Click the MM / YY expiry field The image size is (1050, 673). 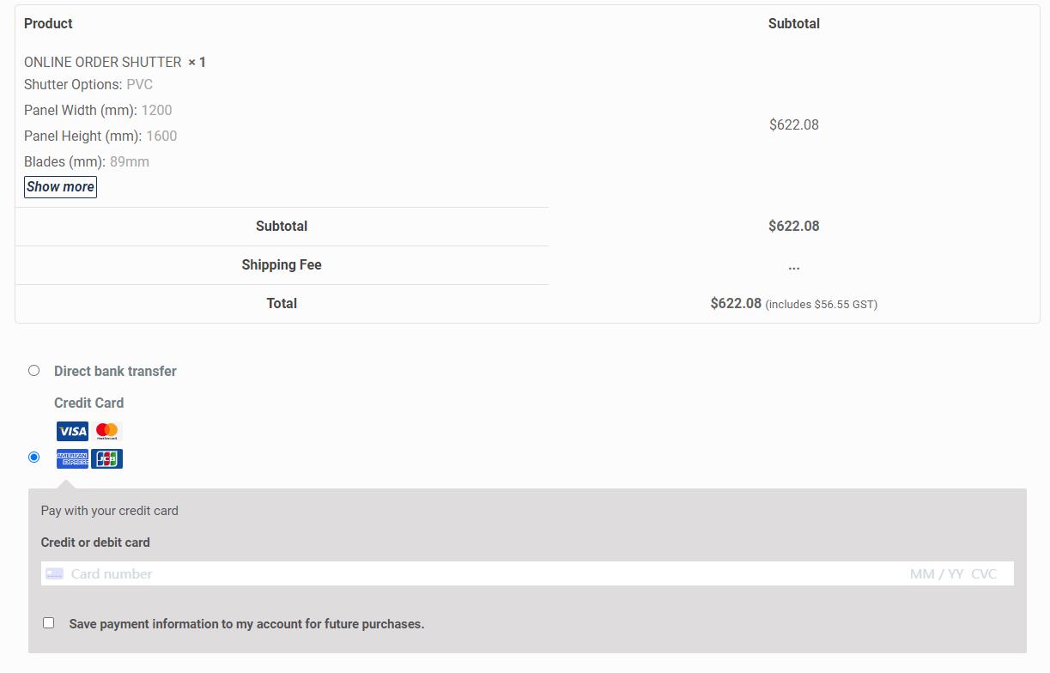(936, 573)
